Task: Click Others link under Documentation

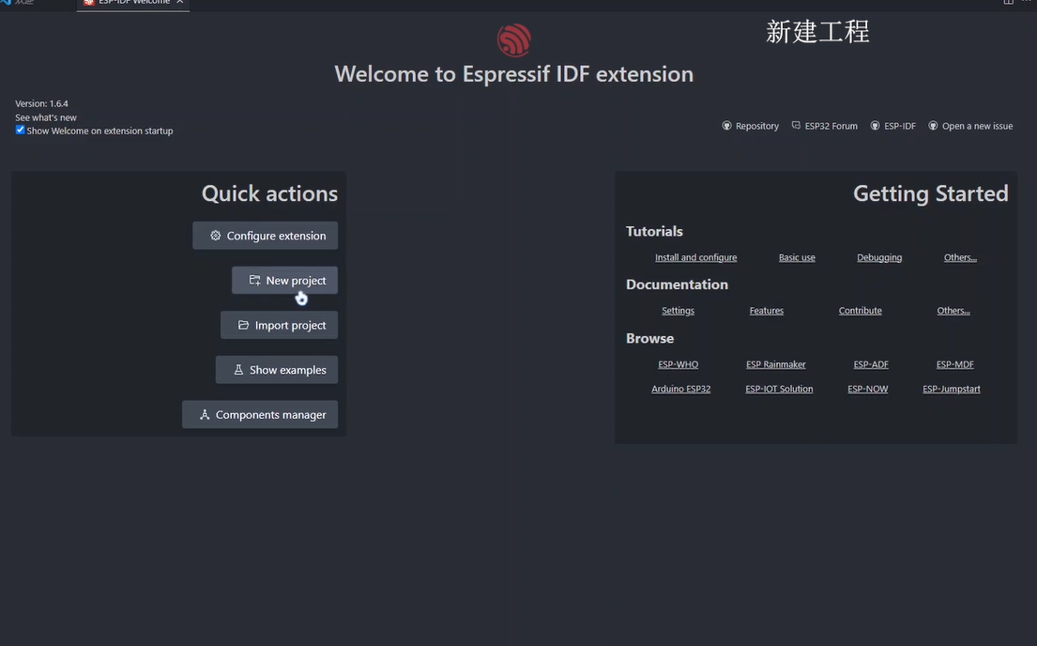Action: click(953, 311)
